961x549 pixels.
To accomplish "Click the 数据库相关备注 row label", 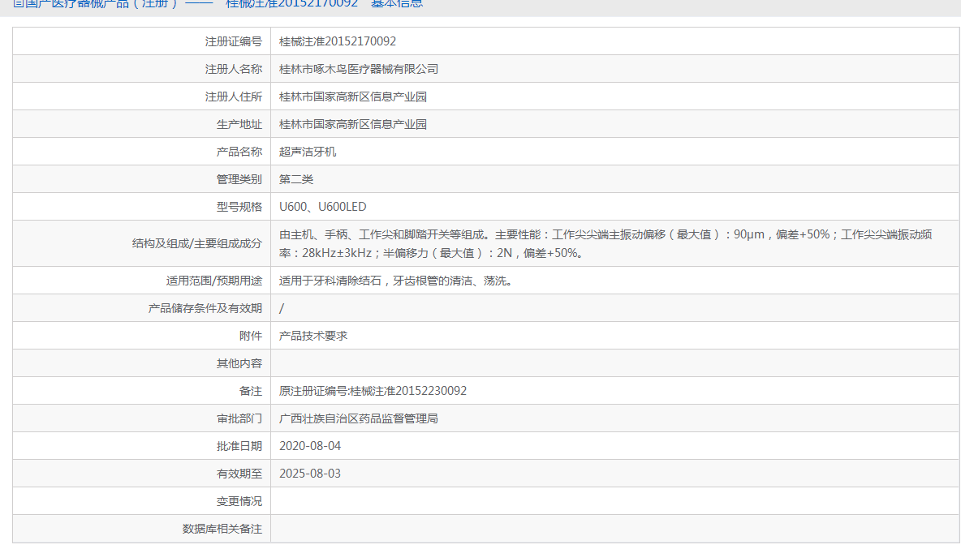I will point(222,529).
